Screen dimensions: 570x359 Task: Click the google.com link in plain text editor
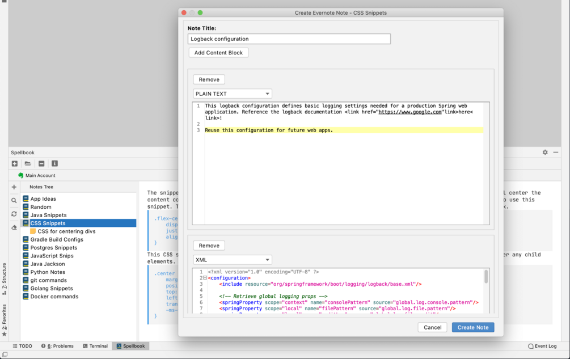[410, 112]
